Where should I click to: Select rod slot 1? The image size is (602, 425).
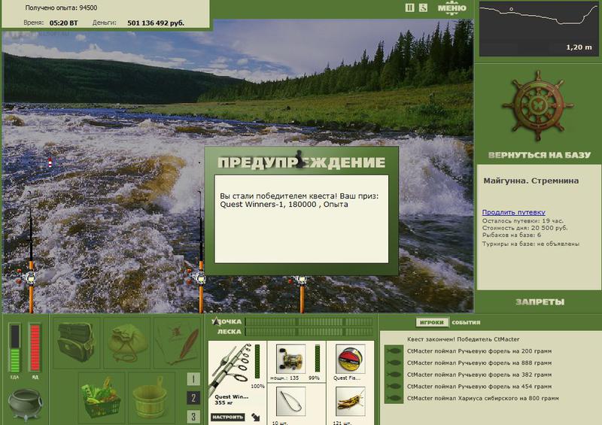click(x=193, y=379)
